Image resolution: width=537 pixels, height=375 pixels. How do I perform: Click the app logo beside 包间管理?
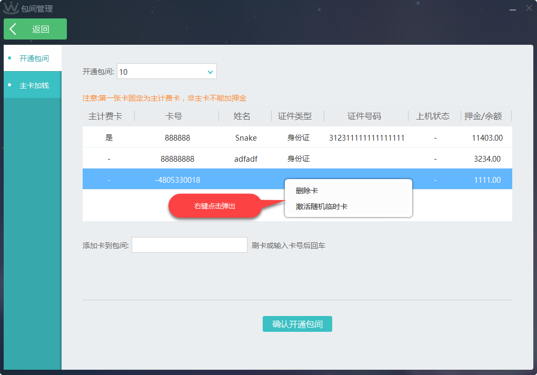coord(11,8)
